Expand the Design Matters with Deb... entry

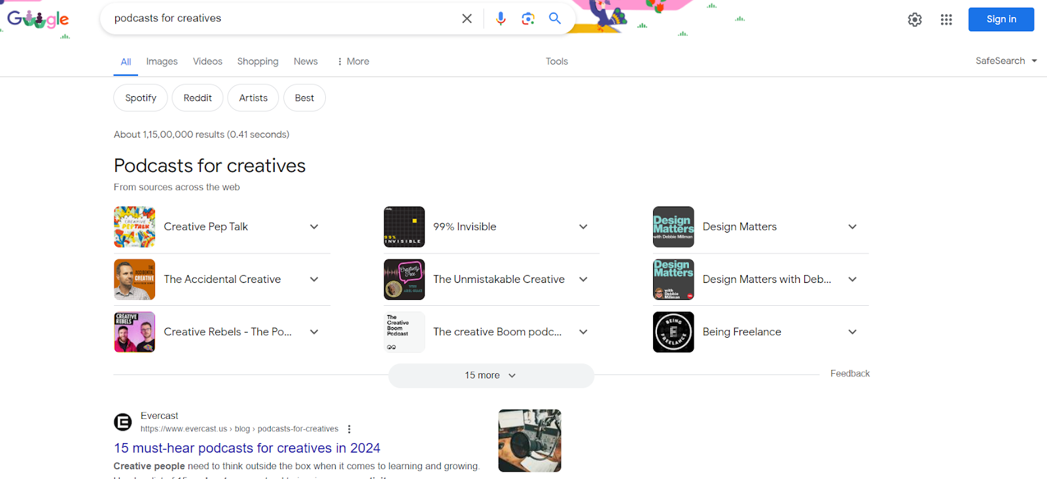[x=853, y=280]
